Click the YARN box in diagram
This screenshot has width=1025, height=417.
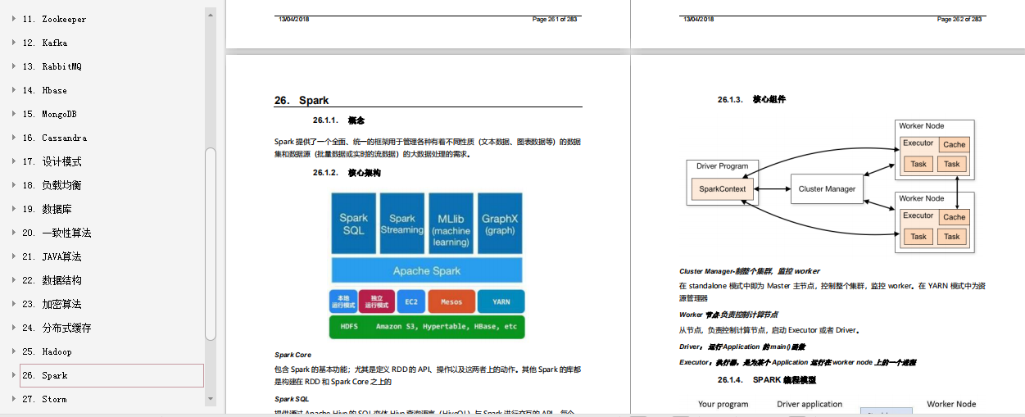click(x=501, y=301)
